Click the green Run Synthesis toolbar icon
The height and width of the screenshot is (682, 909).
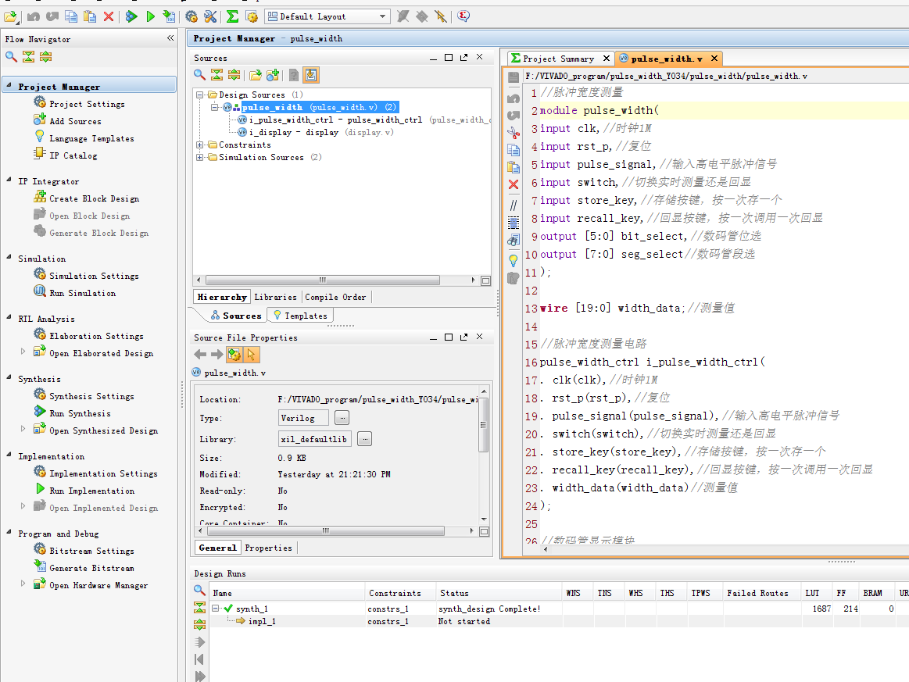[131, 16]
